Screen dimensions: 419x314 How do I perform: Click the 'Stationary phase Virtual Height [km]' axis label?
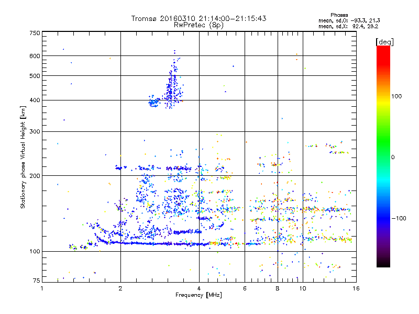point(23,158)
